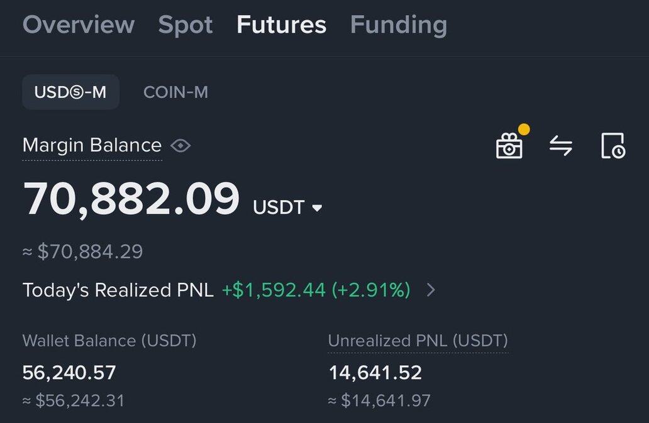Switch to the Funding tab

tap(399, 25)
